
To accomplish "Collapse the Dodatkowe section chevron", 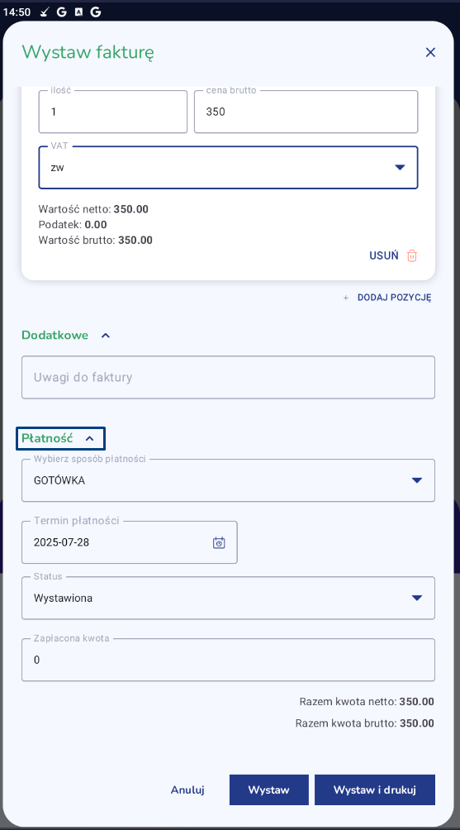I will point(106,335).
